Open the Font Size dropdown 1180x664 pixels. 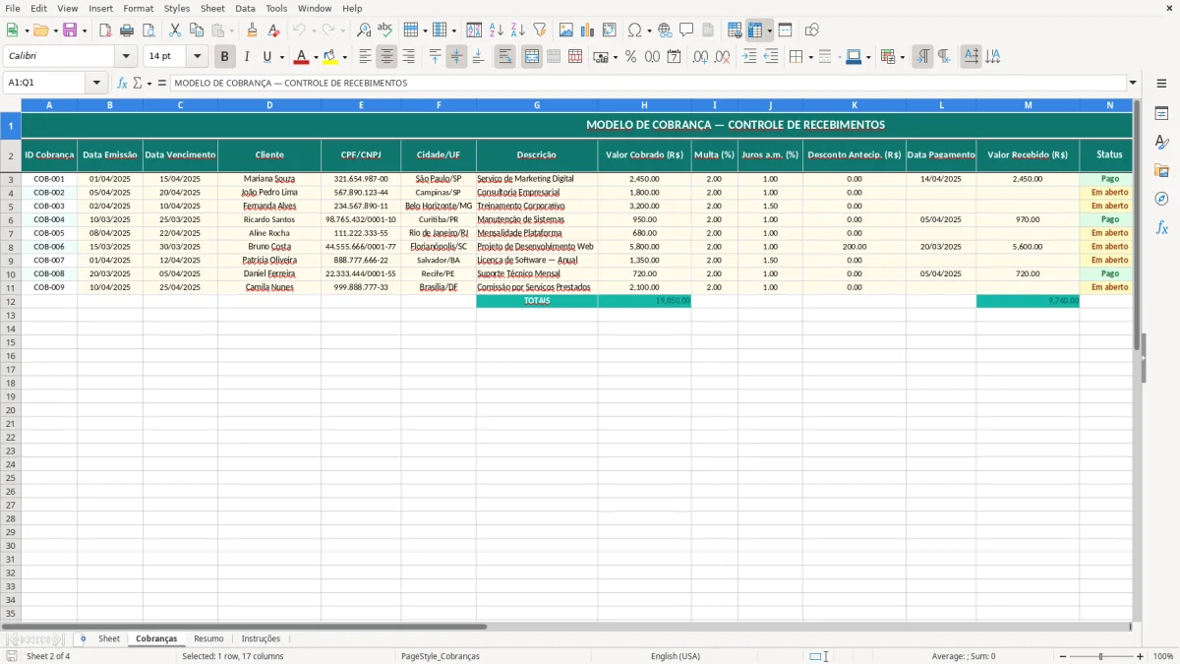point(197,57)
